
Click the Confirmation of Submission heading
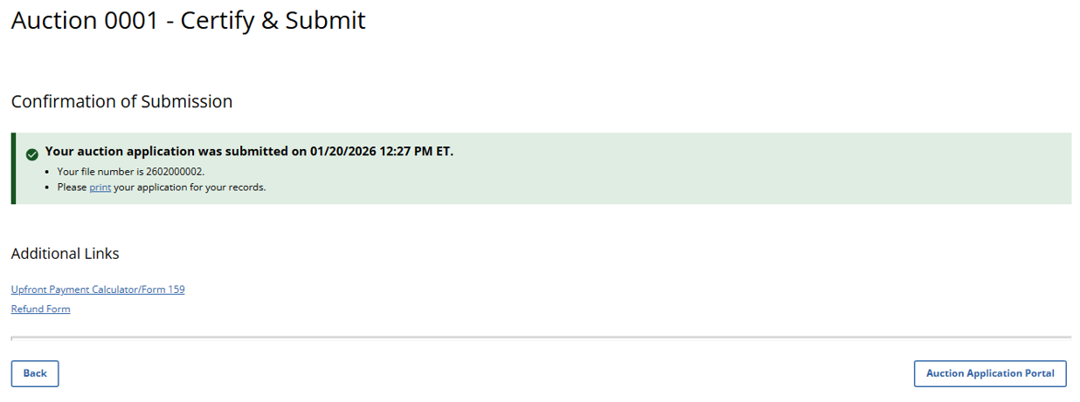point(121,101)
